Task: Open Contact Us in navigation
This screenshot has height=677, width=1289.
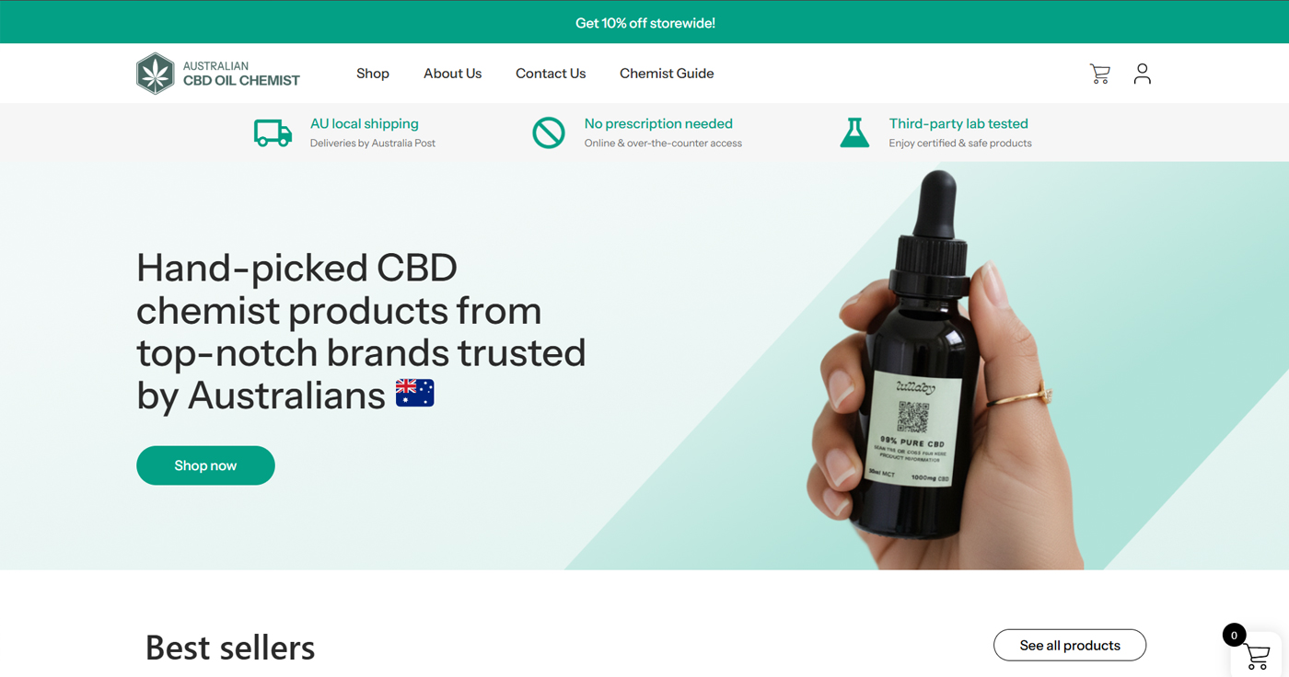Action: [x=551, y=74]
